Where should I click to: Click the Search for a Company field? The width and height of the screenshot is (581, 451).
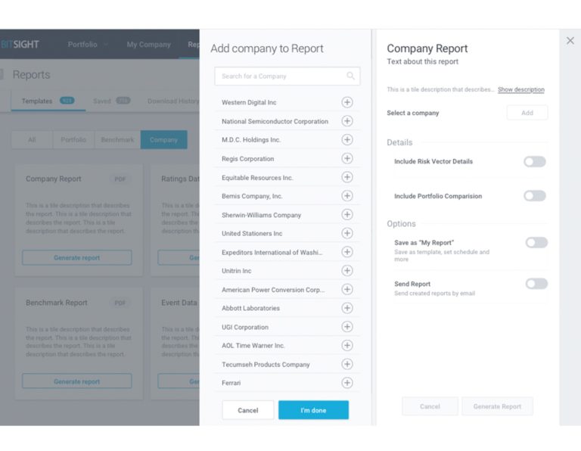(x=287, y=76)
